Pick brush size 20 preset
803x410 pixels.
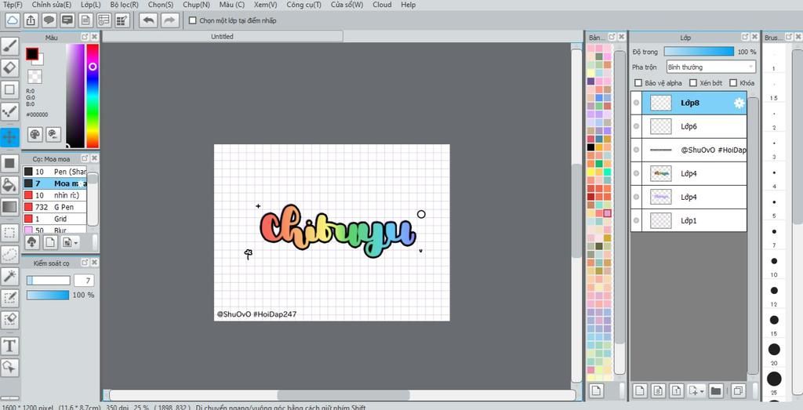point(774,350)
